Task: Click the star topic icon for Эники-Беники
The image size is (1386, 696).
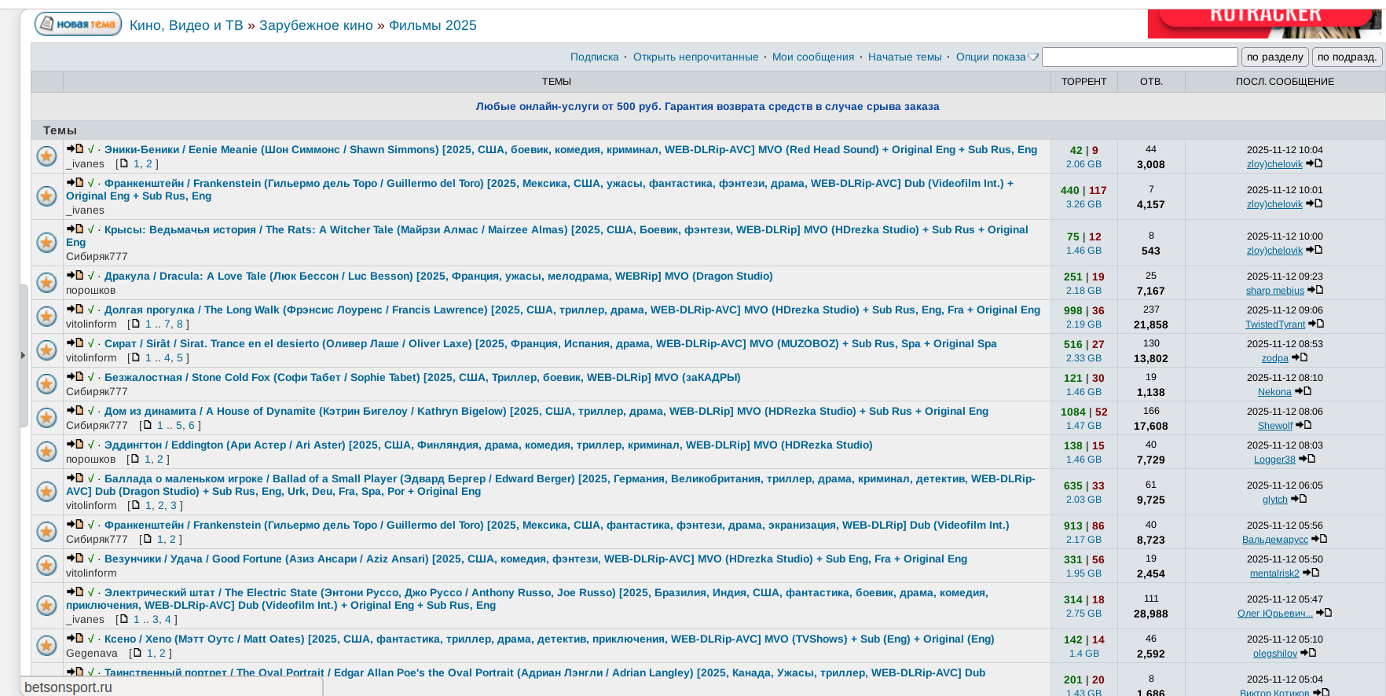Action: (x=47, y=156)
